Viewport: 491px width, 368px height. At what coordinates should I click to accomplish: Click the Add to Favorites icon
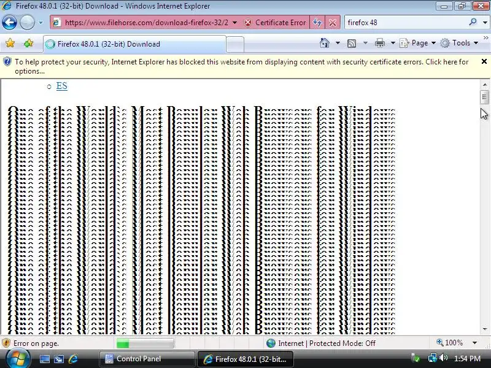pyautogui.click(x=28, y=43)
